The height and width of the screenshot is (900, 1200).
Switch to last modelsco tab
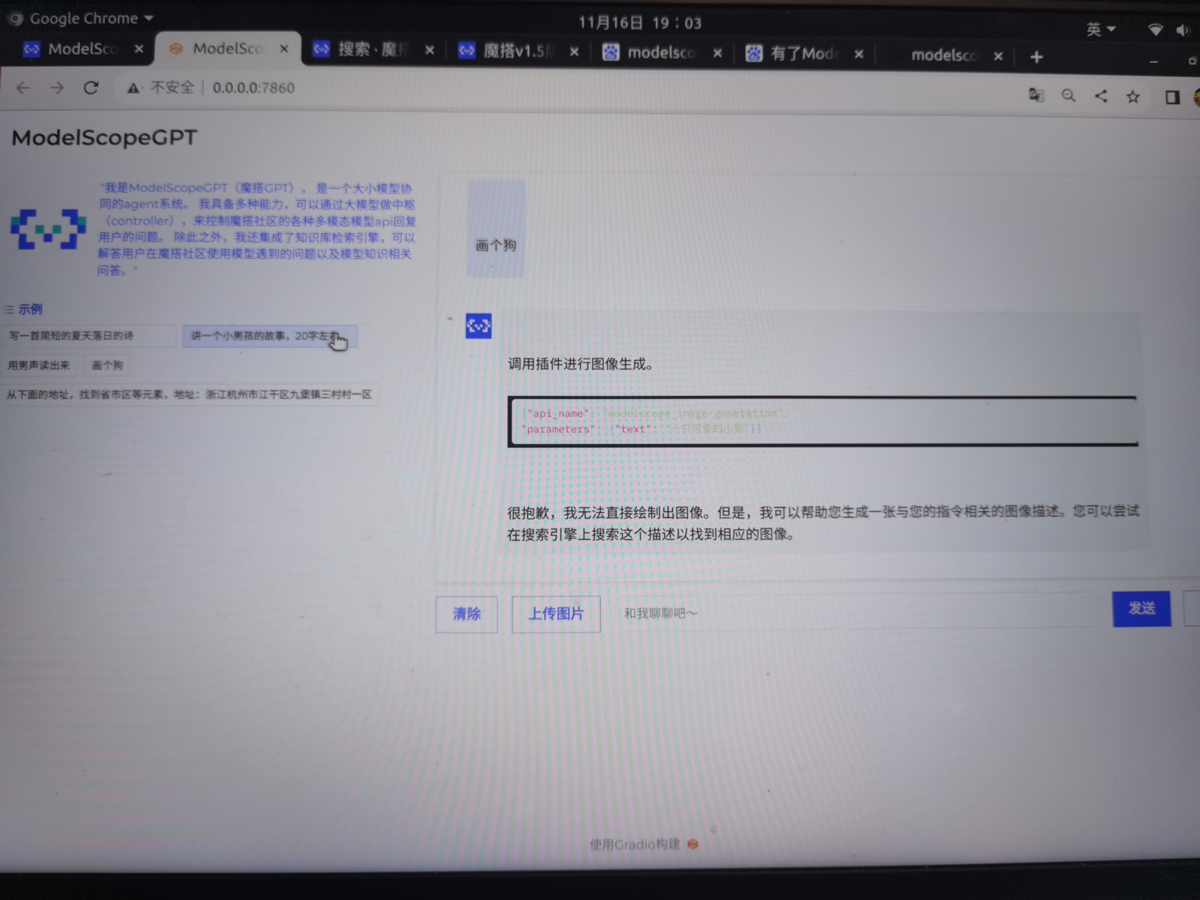(945, 56)
